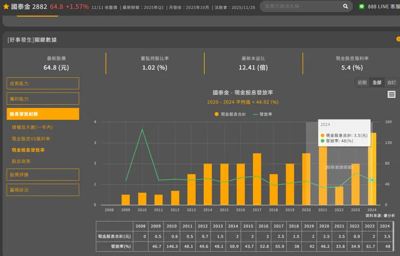
Task: Click table cell 61.7 for 2023
Action: (x=370, y=246)
